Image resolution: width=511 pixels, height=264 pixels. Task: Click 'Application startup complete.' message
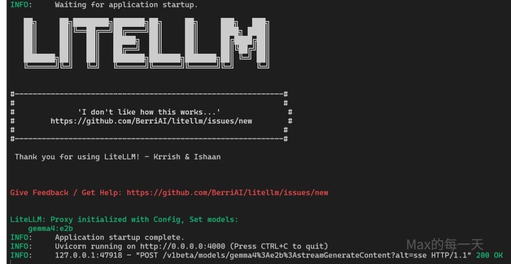click(120, 237)
